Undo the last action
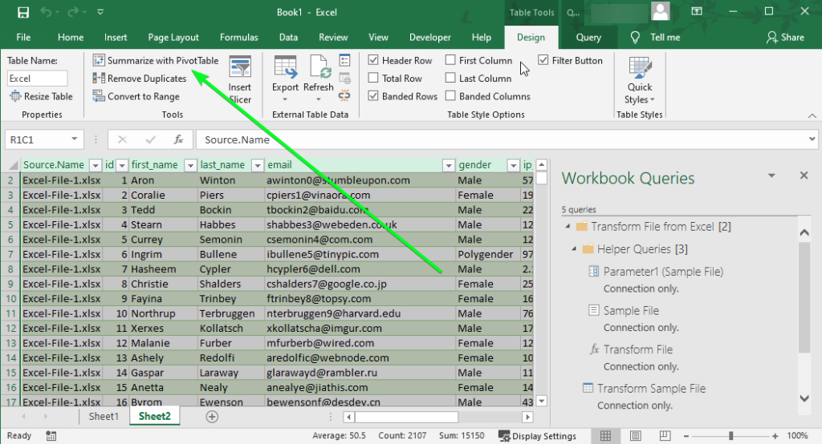This screenshot has width=822, height=444. point(46,12)
